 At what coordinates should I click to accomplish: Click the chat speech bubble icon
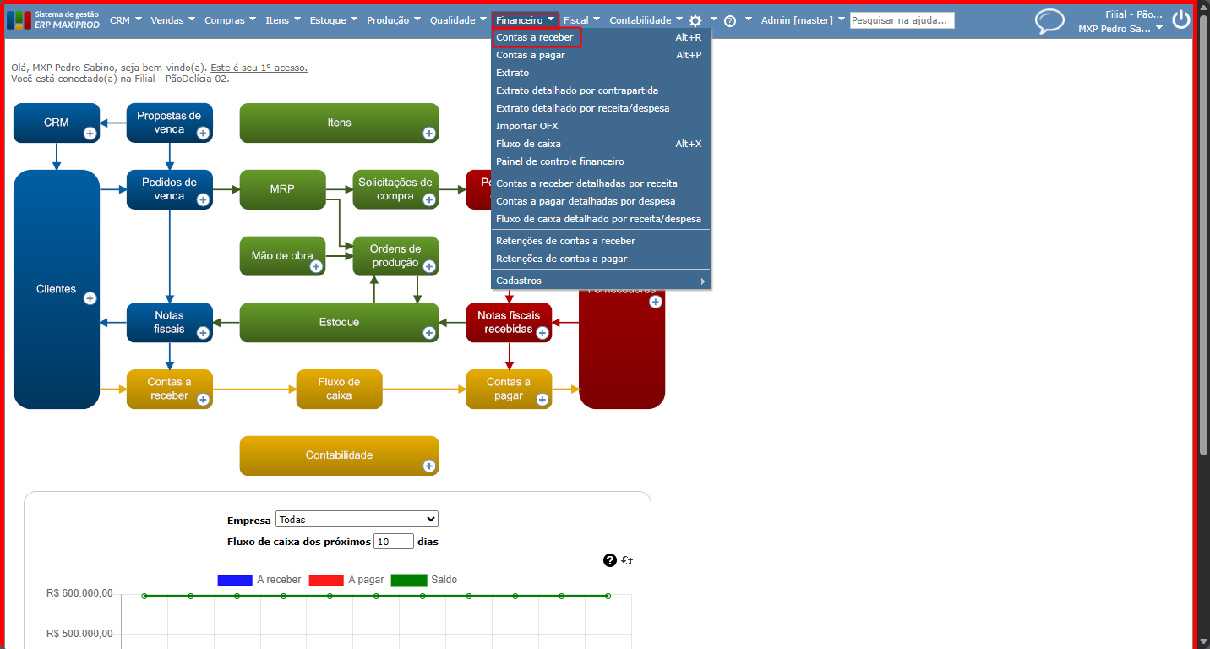tap(1049, 21)
